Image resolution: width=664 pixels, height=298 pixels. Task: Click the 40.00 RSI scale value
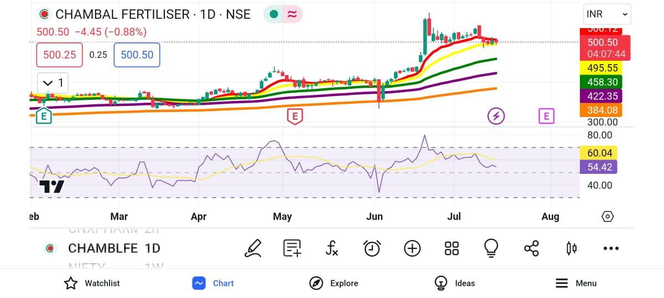[600, 185]
